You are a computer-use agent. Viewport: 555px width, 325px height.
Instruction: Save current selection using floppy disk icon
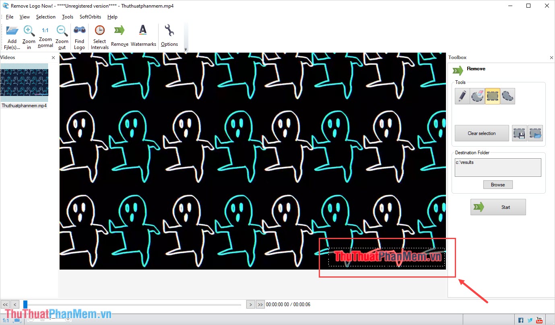(x=519, y=133)
